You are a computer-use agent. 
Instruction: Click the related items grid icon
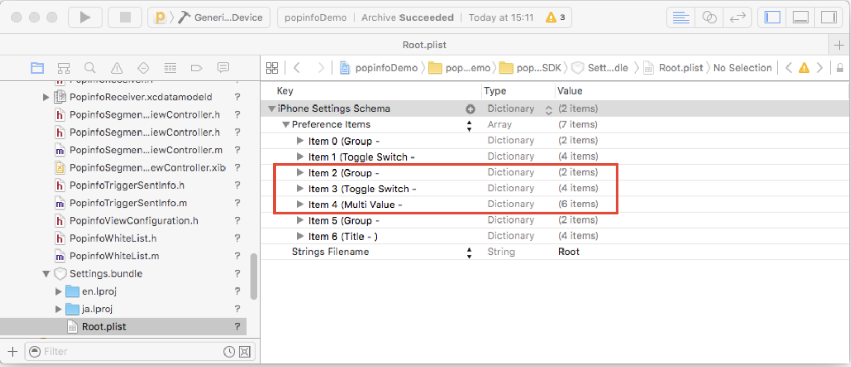[272, 68]
